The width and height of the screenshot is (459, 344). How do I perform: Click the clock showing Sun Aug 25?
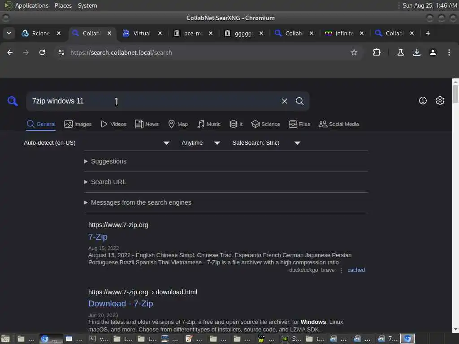click(429, 5)
